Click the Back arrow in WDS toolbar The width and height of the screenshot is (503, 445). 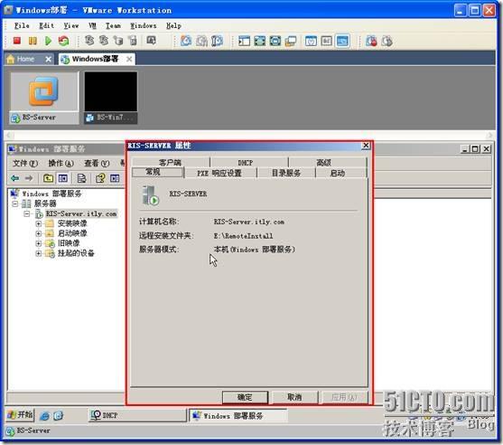click(x=15, y=177)
